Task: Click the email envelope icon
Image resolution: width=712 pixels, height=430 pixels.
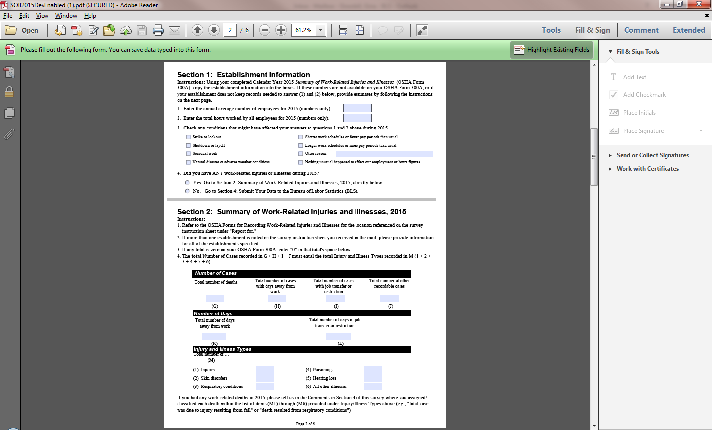Action: pos(175,30)
